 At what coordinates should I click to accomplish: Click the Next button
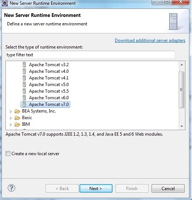(96, 188)
